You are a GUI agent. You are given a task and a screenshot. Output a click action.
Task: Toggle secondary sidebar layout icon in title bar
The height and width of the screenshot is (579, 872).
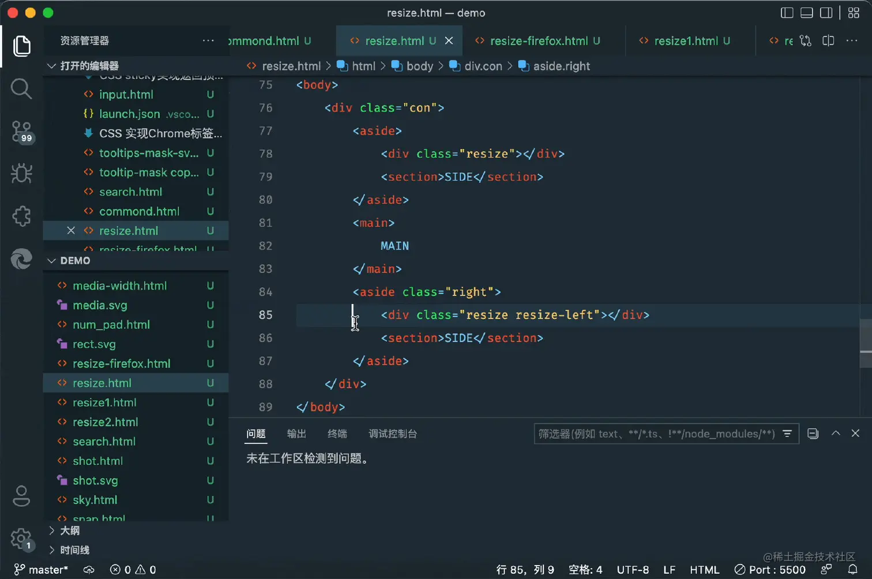[826, 13]
